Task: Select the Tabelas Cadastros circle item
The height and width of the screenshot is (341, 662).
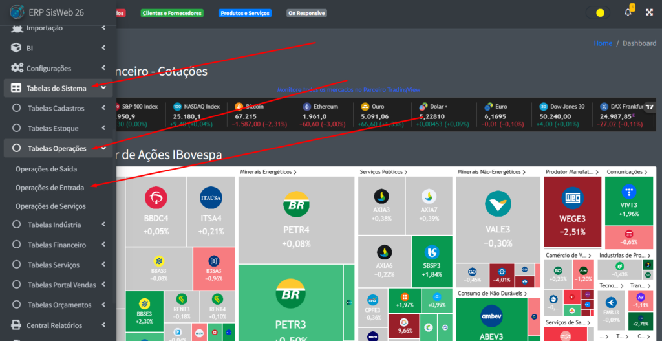Action: click(x=17, y=109)
